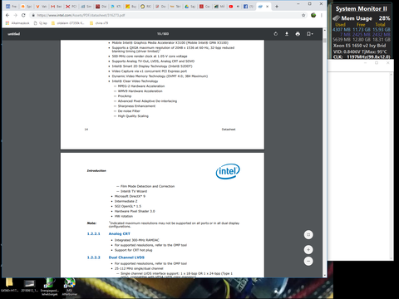This screenshot has height=299, width=399.
Task: Print the PDF document
Action: tap(298, 34)
